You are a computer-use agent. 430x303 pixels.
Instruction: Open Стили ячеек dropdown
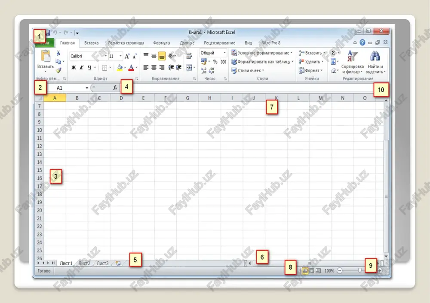[248, 70]
